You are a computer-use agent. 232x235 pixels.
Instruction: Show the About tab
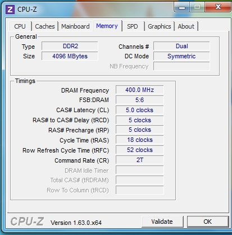tap(186, 26)
